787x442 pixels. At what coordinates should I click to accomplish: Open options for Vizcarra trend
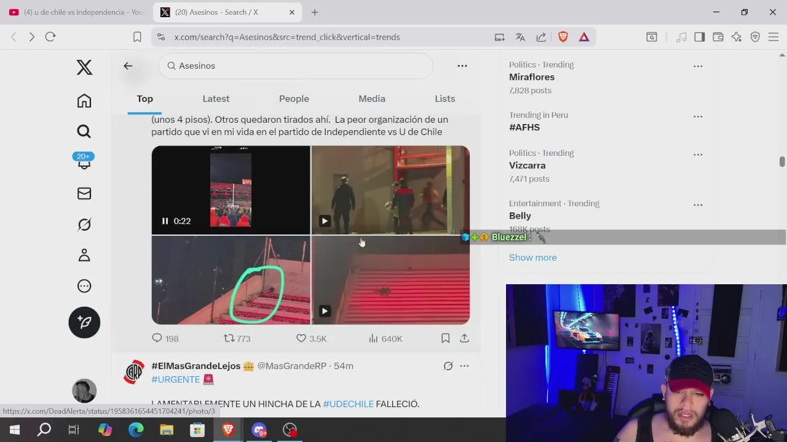(698, 154)
